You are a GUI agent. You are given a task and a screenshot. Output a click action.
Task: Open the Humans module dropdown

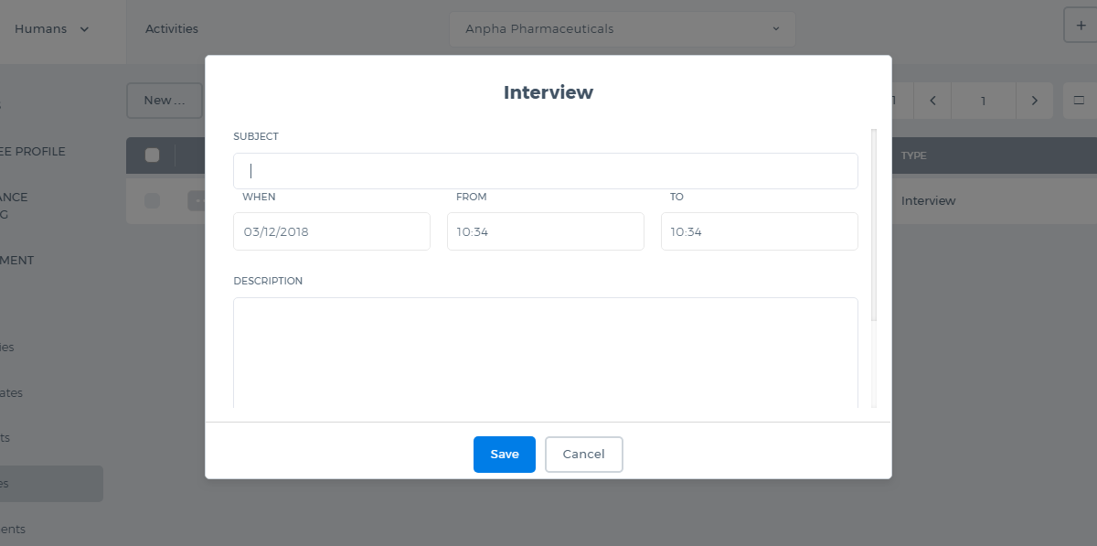[51, 29]
